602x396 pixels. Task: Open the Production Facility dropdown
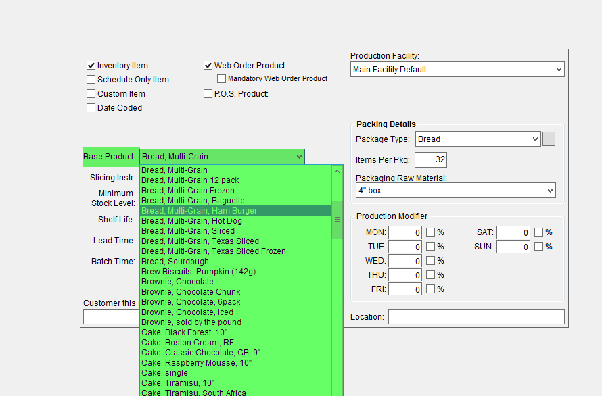[x=457, y=70]
